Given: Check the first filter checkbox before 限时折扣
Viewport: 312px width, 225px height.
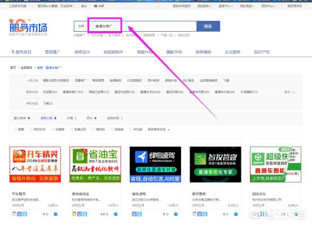Looking at the screenshot, I should coord(16,129).
